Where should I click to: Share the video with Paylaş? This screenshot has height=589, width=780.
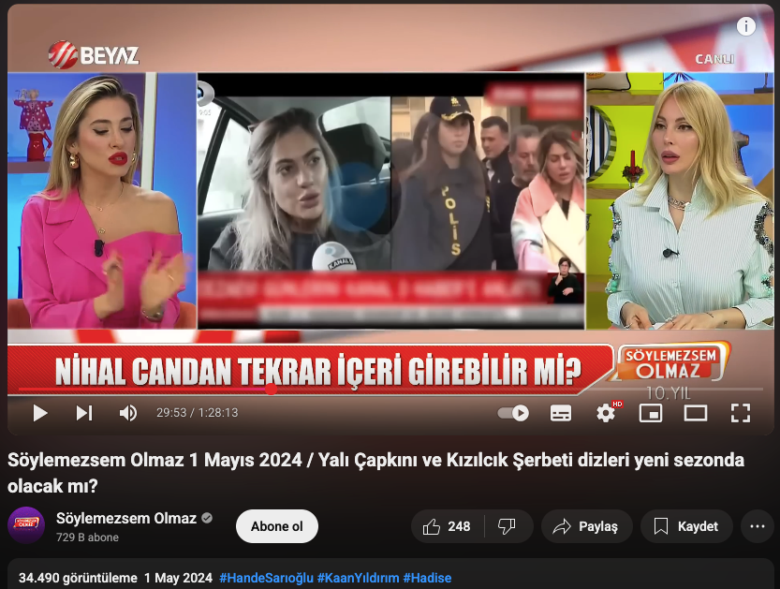click(586, 526)
